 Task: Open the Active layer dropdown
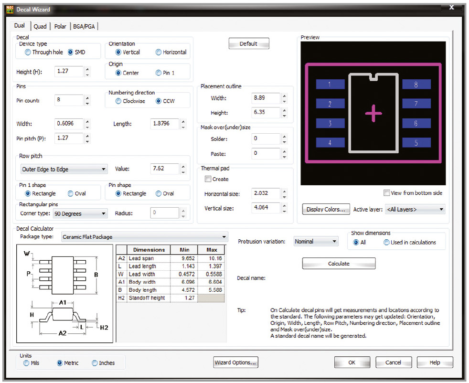pyautogui.click(x=415, y=209)
